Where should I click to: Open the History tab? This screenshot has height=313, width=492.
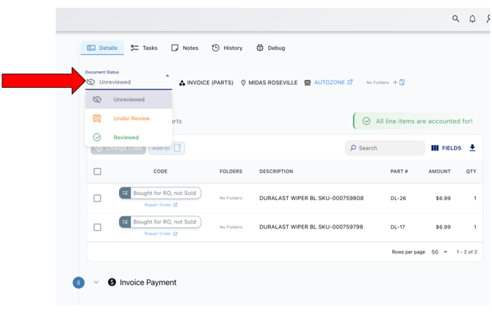click(x=227, y=48)
